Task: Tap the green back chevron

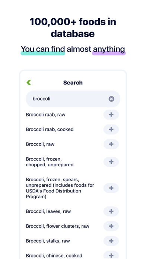Action: pyautogui.click(x=29, y=82)
